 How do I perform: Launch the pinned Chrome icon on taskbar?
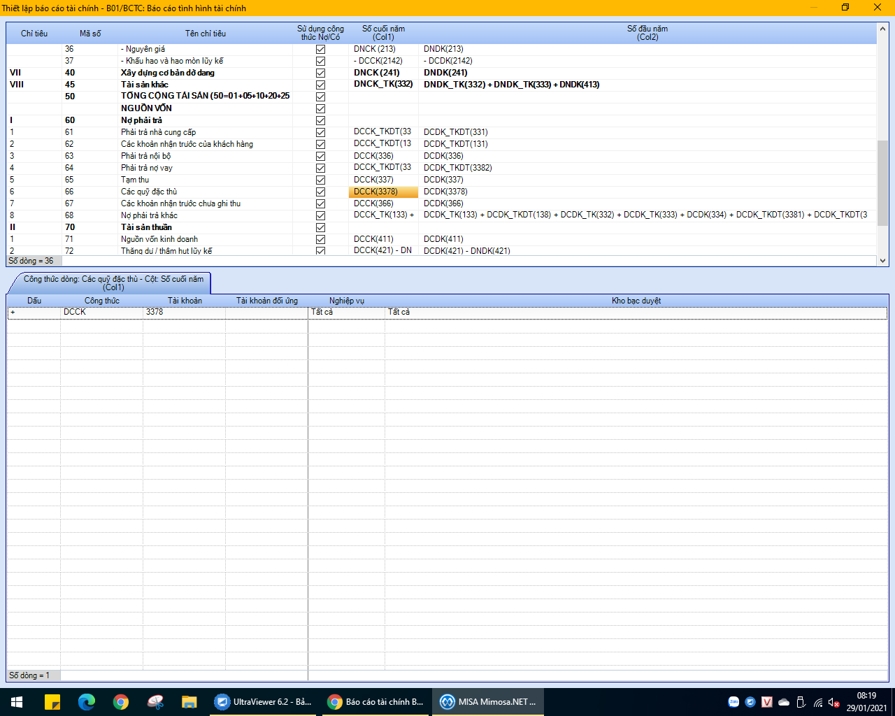(x=121, y=702)
